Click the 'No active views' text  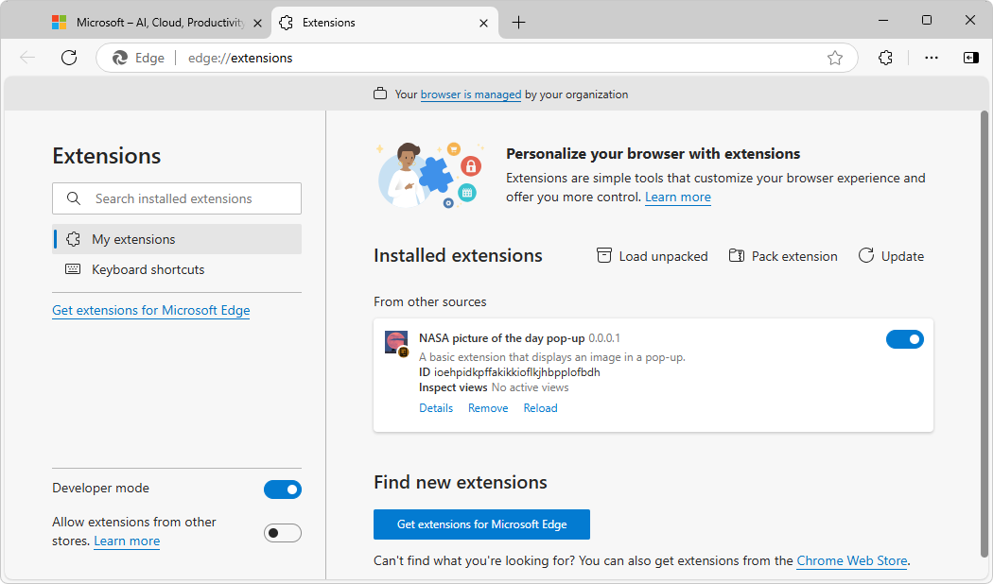click(530, 387)
